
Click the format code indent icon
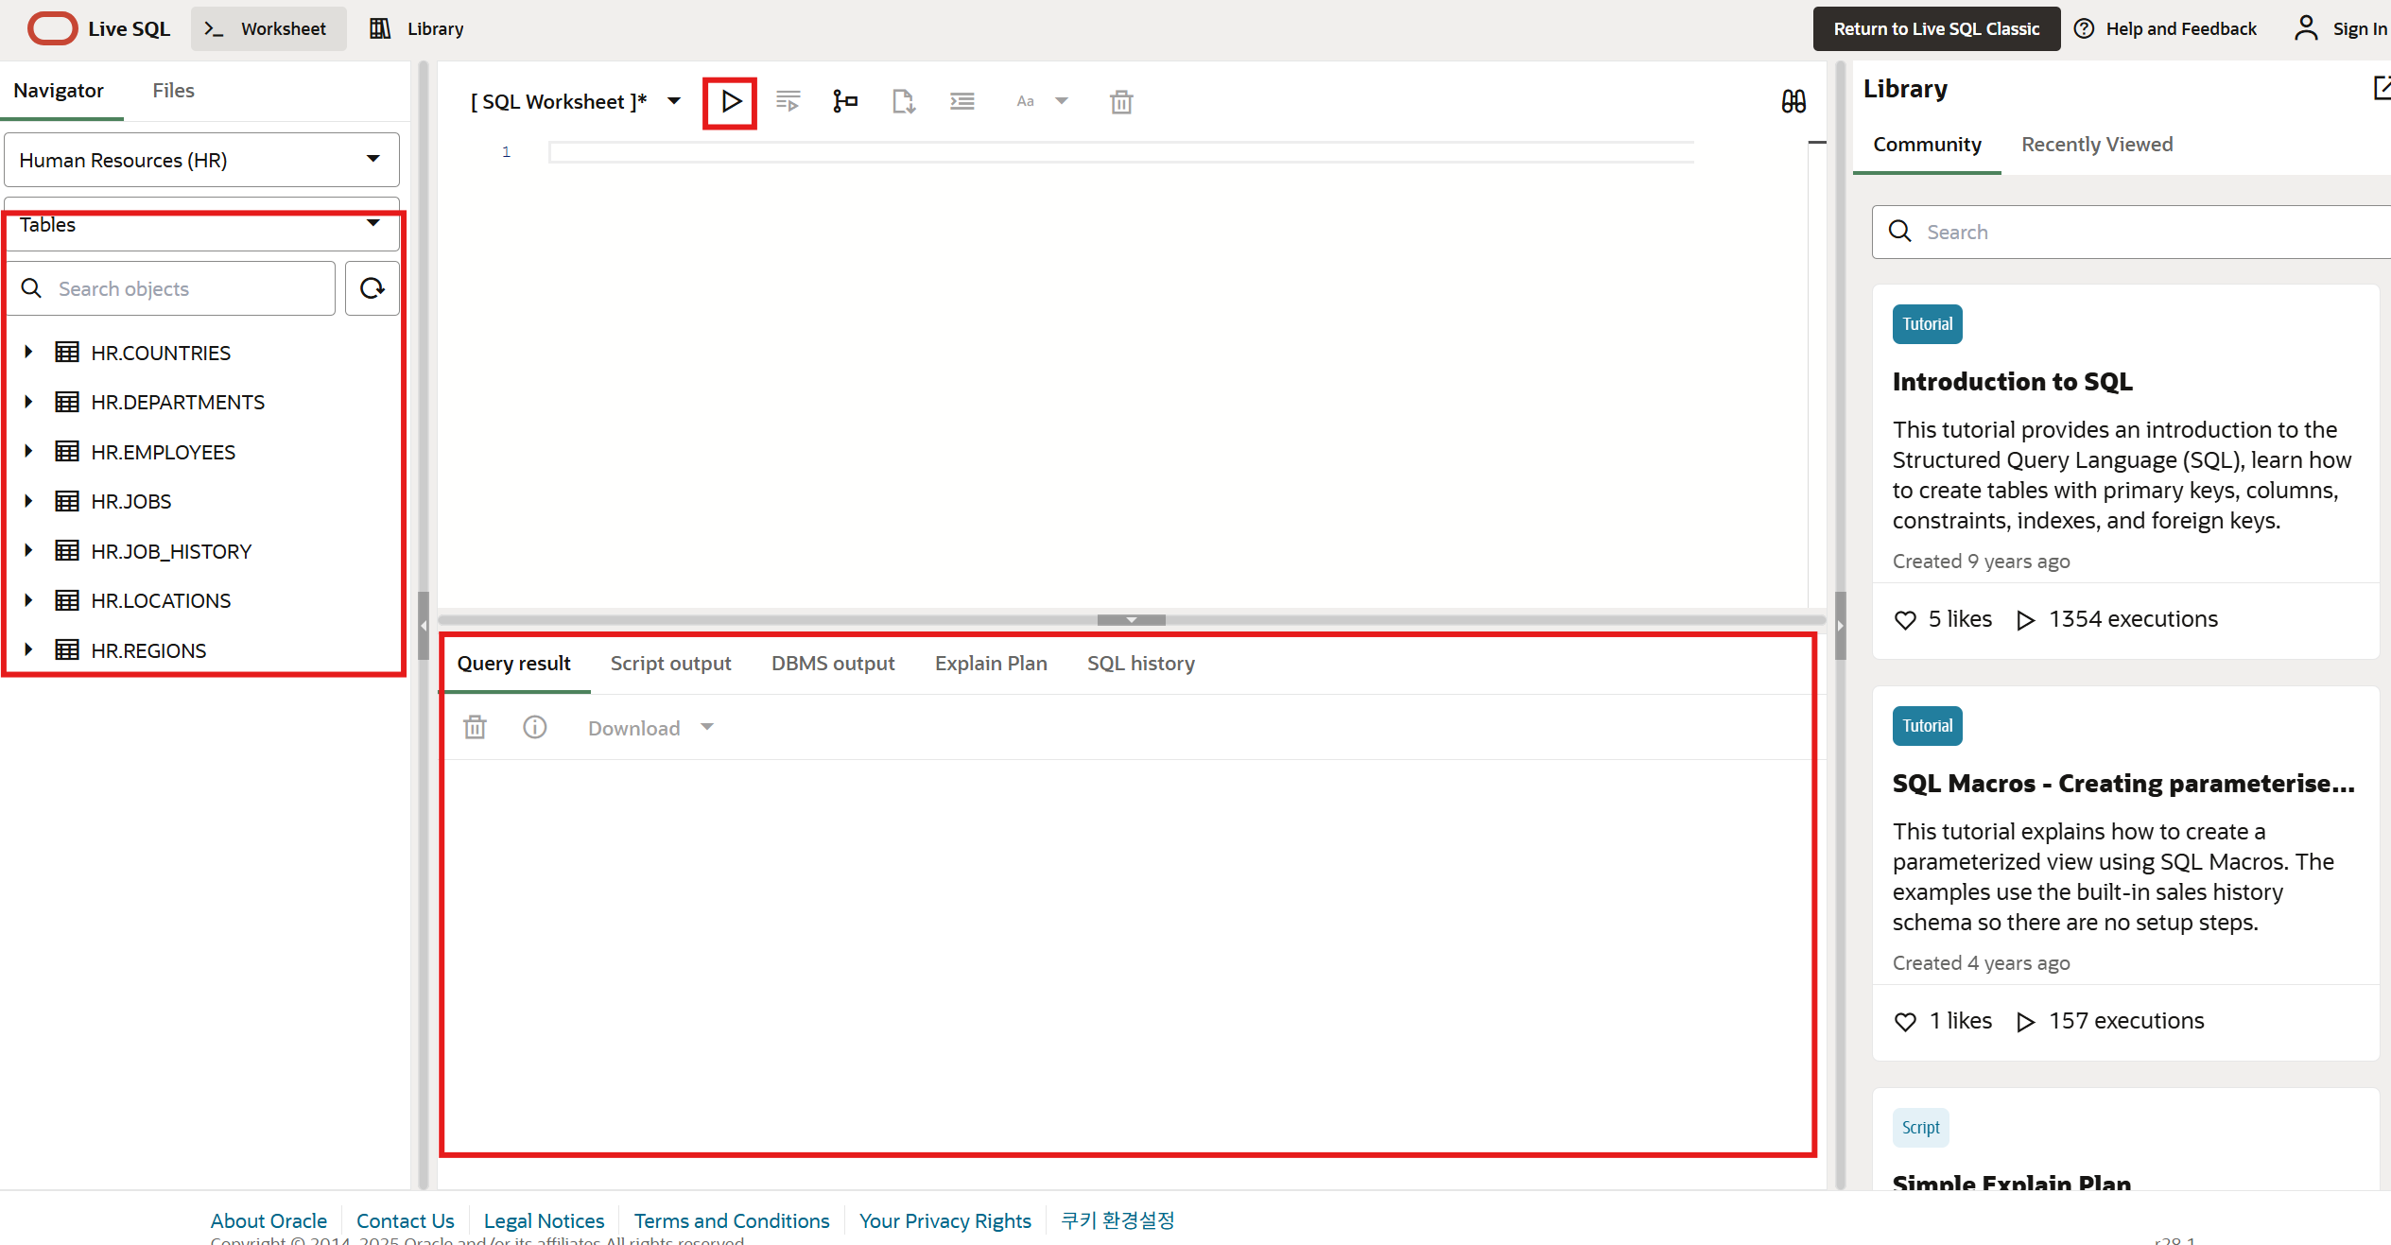click(x=962, y=101)
